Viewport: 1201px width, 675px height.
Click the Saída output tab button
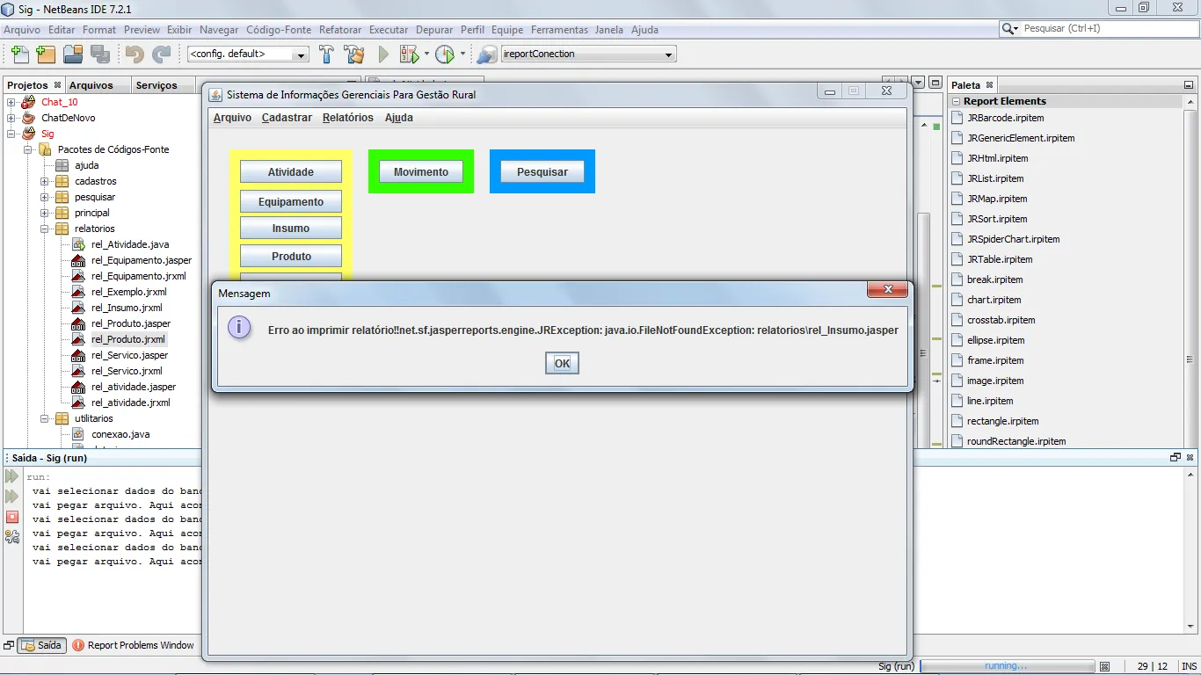click(x=42, y=645)
